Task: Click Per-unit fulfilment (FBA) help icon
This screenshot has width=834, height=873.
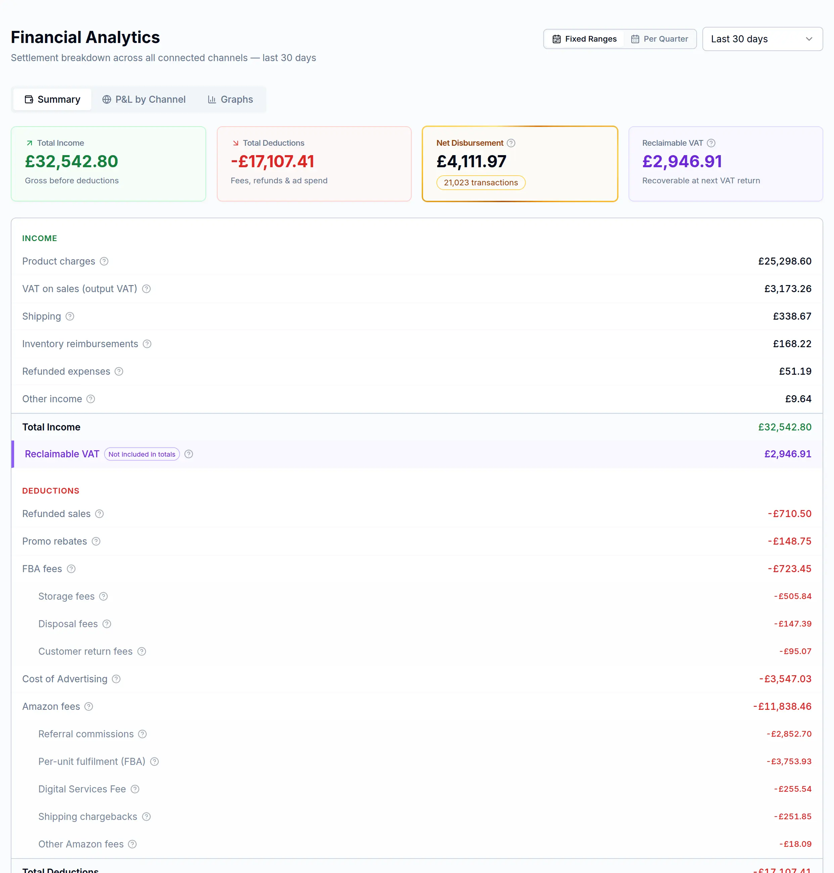Action: coord(154,762)
